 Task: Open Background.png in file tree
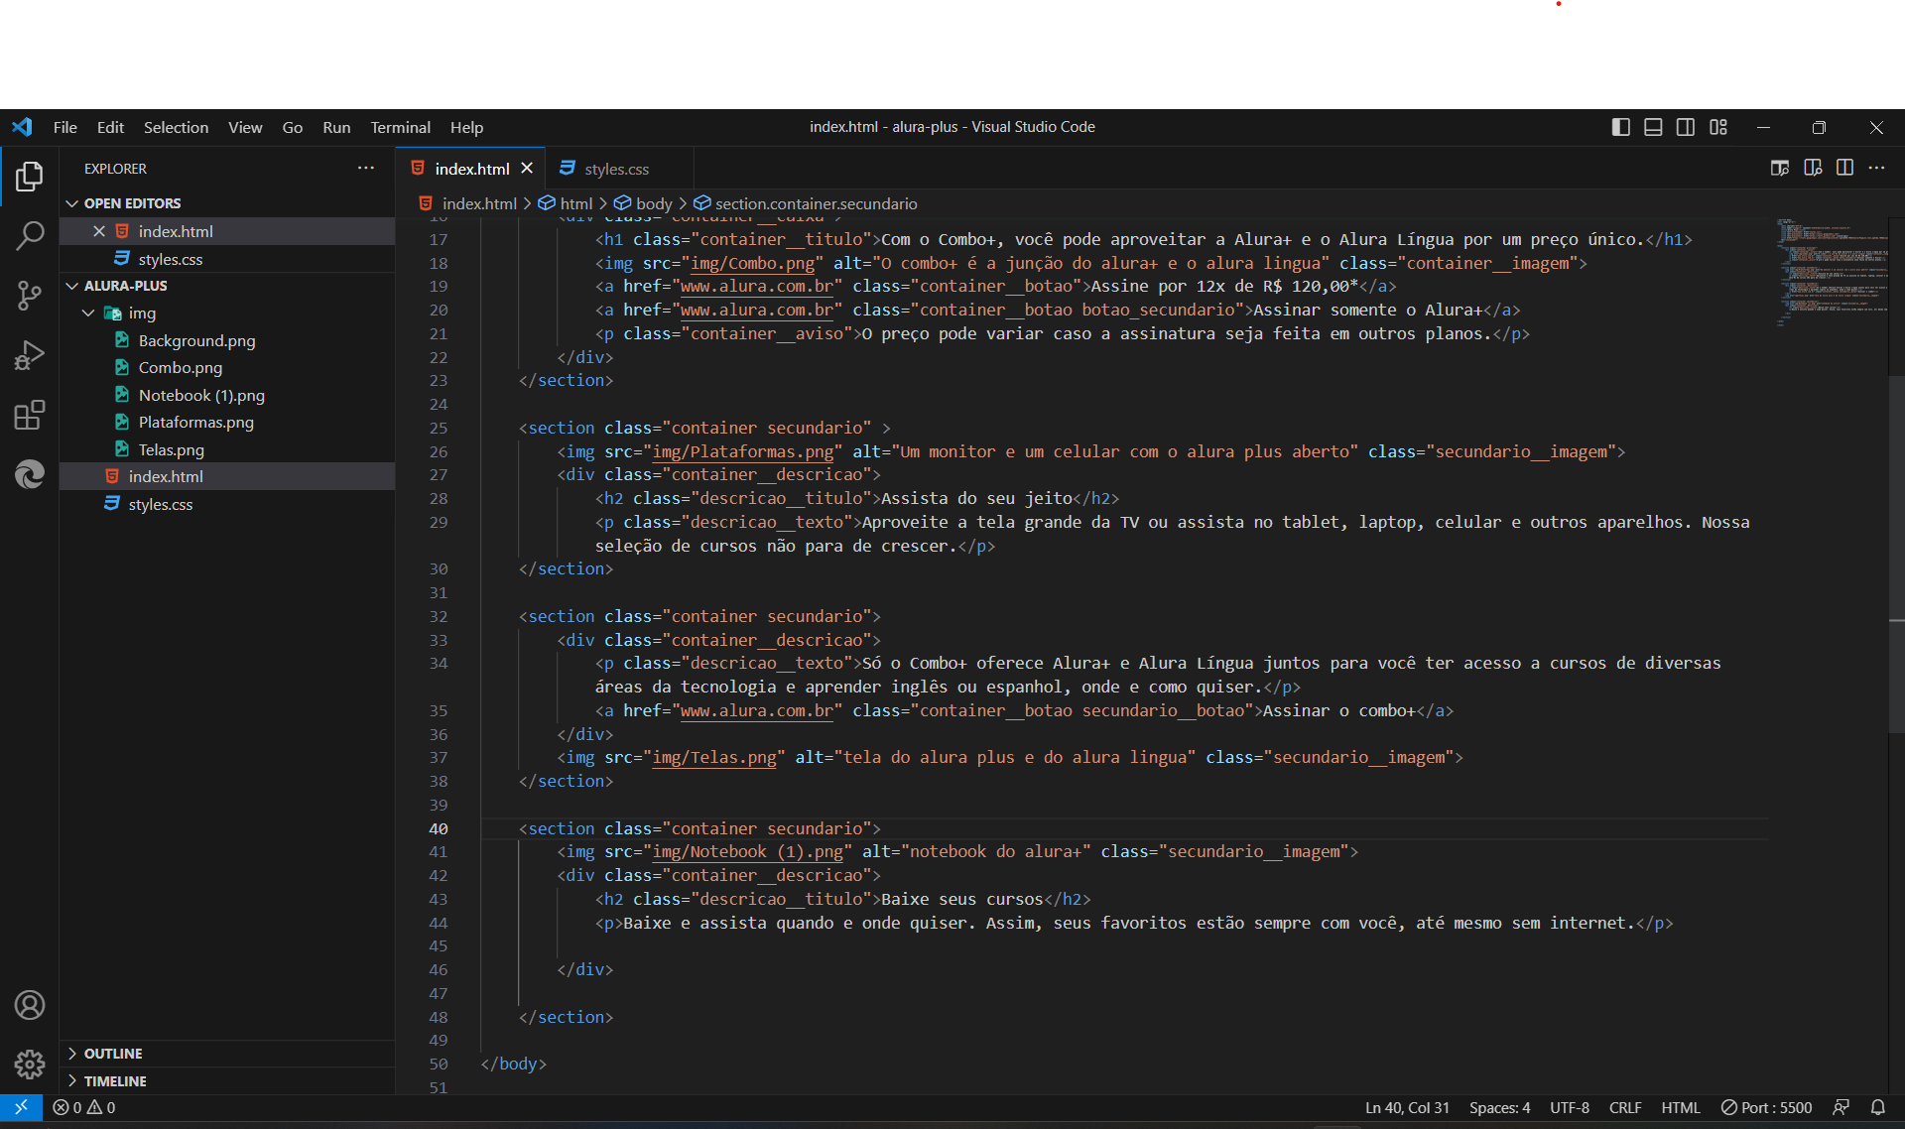(x=196, y=340)
